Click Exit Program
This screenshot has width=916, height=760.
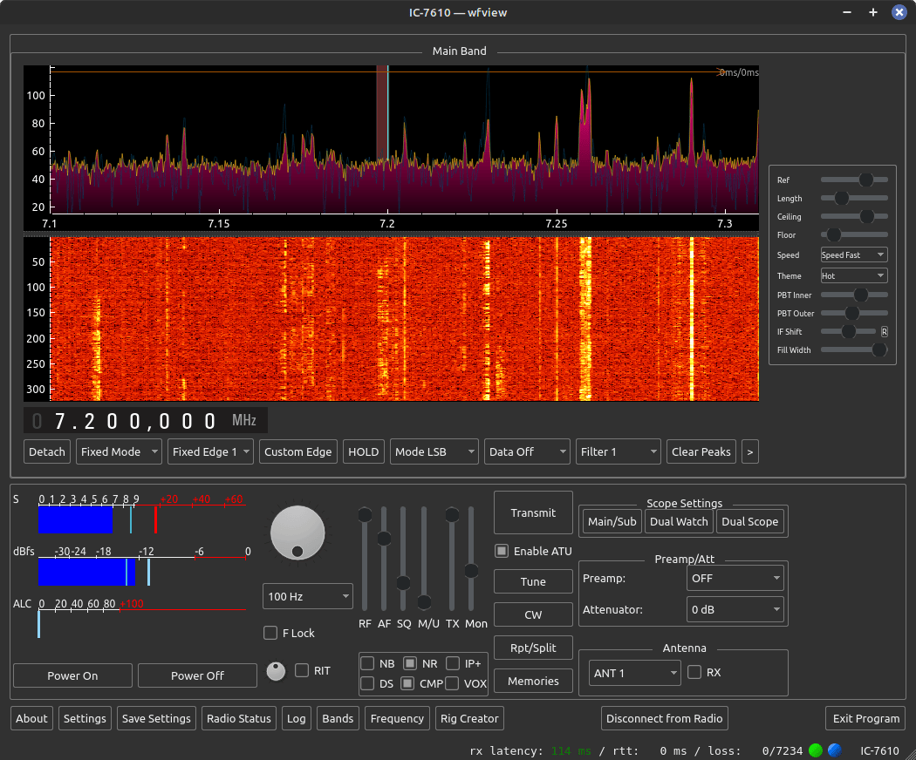click(865, 718)
